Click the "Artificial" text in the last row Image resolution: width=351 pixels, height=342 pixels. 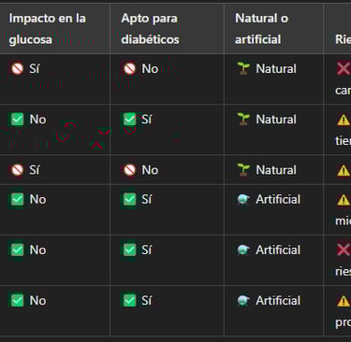[278, 301]
